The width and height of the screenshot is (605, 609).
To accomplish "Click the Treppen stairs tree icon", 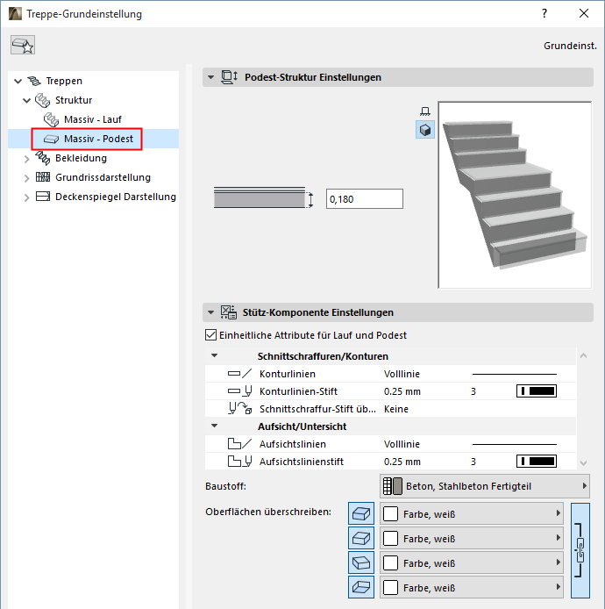I will coord(34,81).
